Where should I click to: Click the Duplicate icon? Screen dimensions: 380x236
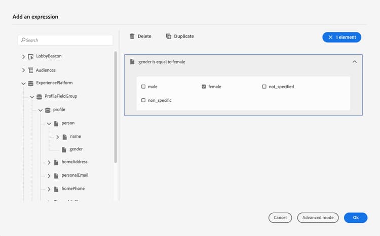click(168, 36)
